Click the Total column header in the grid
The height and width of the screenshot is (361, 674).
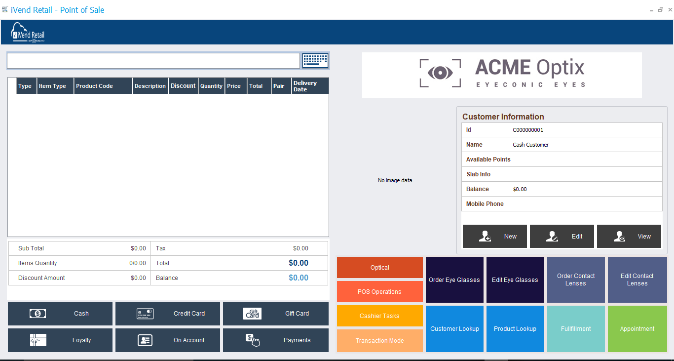(259, 86)
